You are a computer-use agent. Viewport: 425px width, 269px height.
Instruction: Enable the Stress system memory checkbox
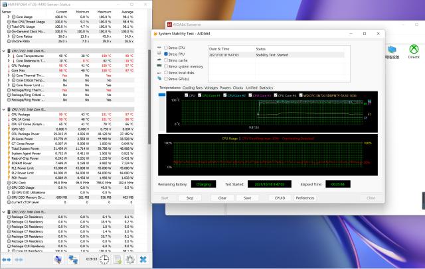click(166, 66)
